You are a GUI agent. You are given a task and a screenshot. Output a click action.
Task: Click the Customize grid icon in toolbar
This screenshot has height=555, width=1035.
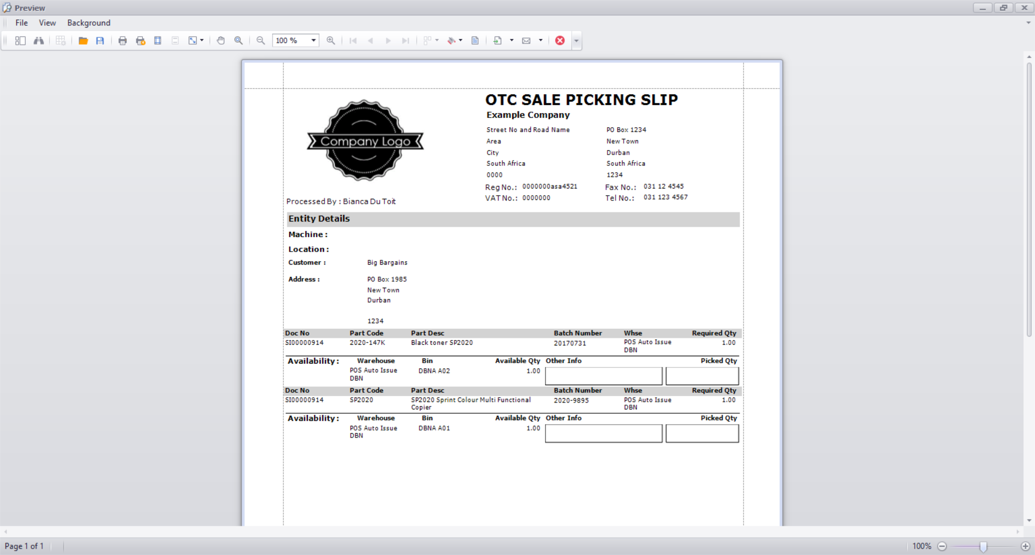pos(60,40)
